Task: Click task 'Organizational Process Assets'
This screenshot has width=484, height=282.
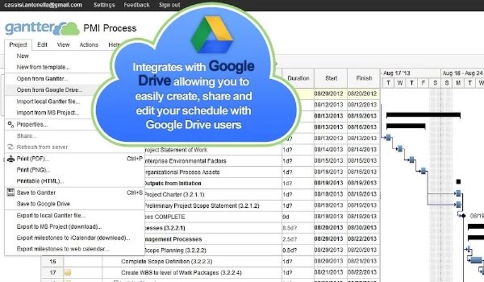Action: [182, 172]
